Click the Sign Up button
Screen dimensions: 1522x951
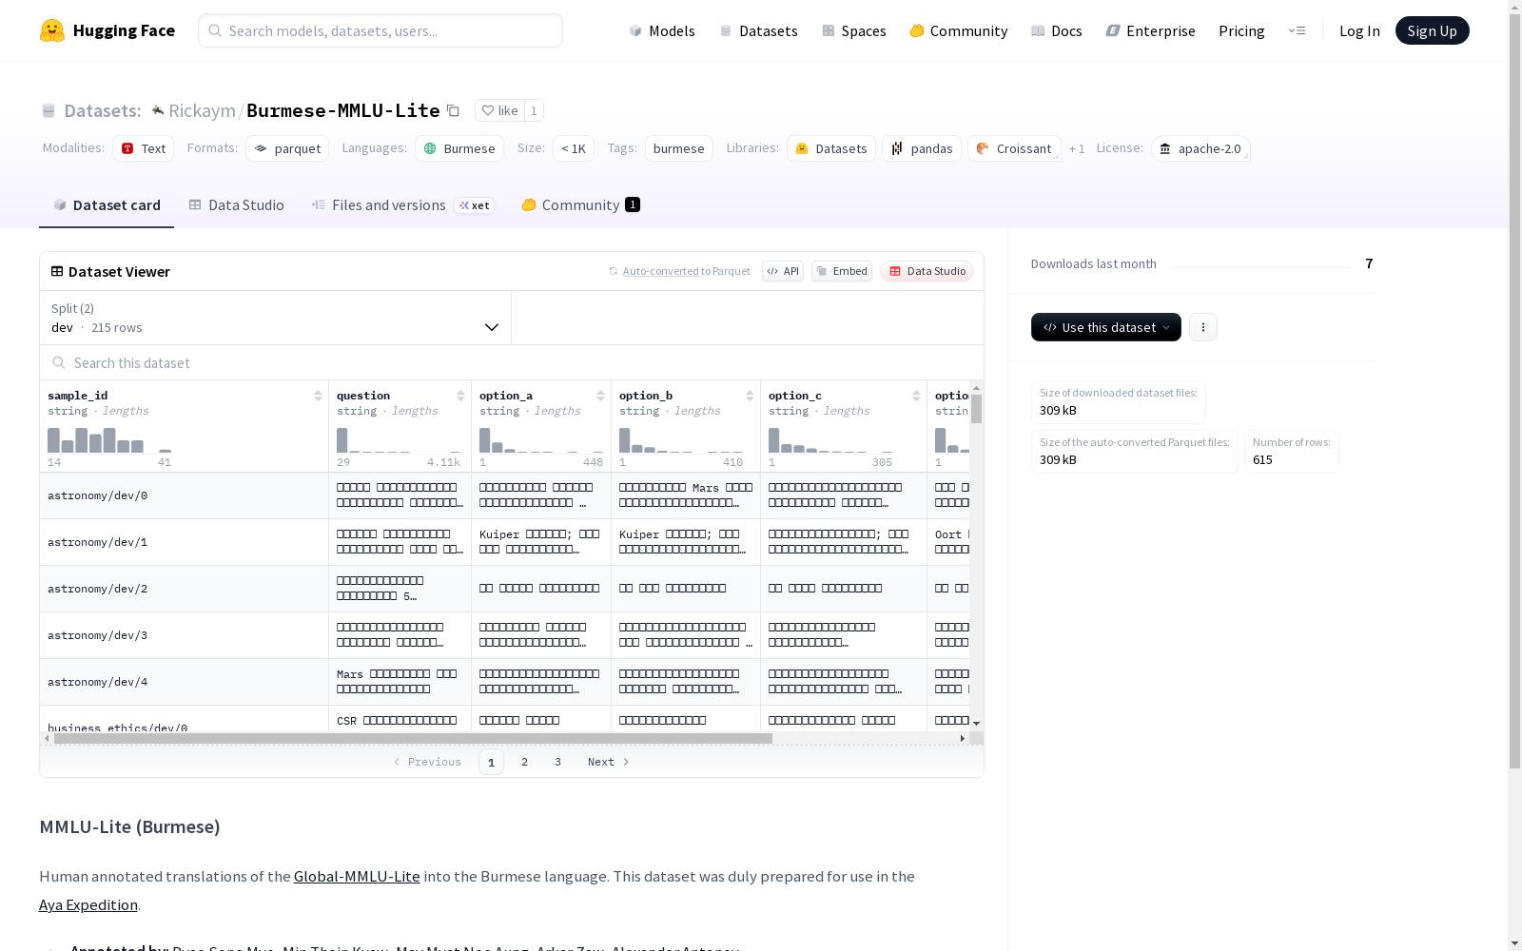click(x=1432, y=30)
